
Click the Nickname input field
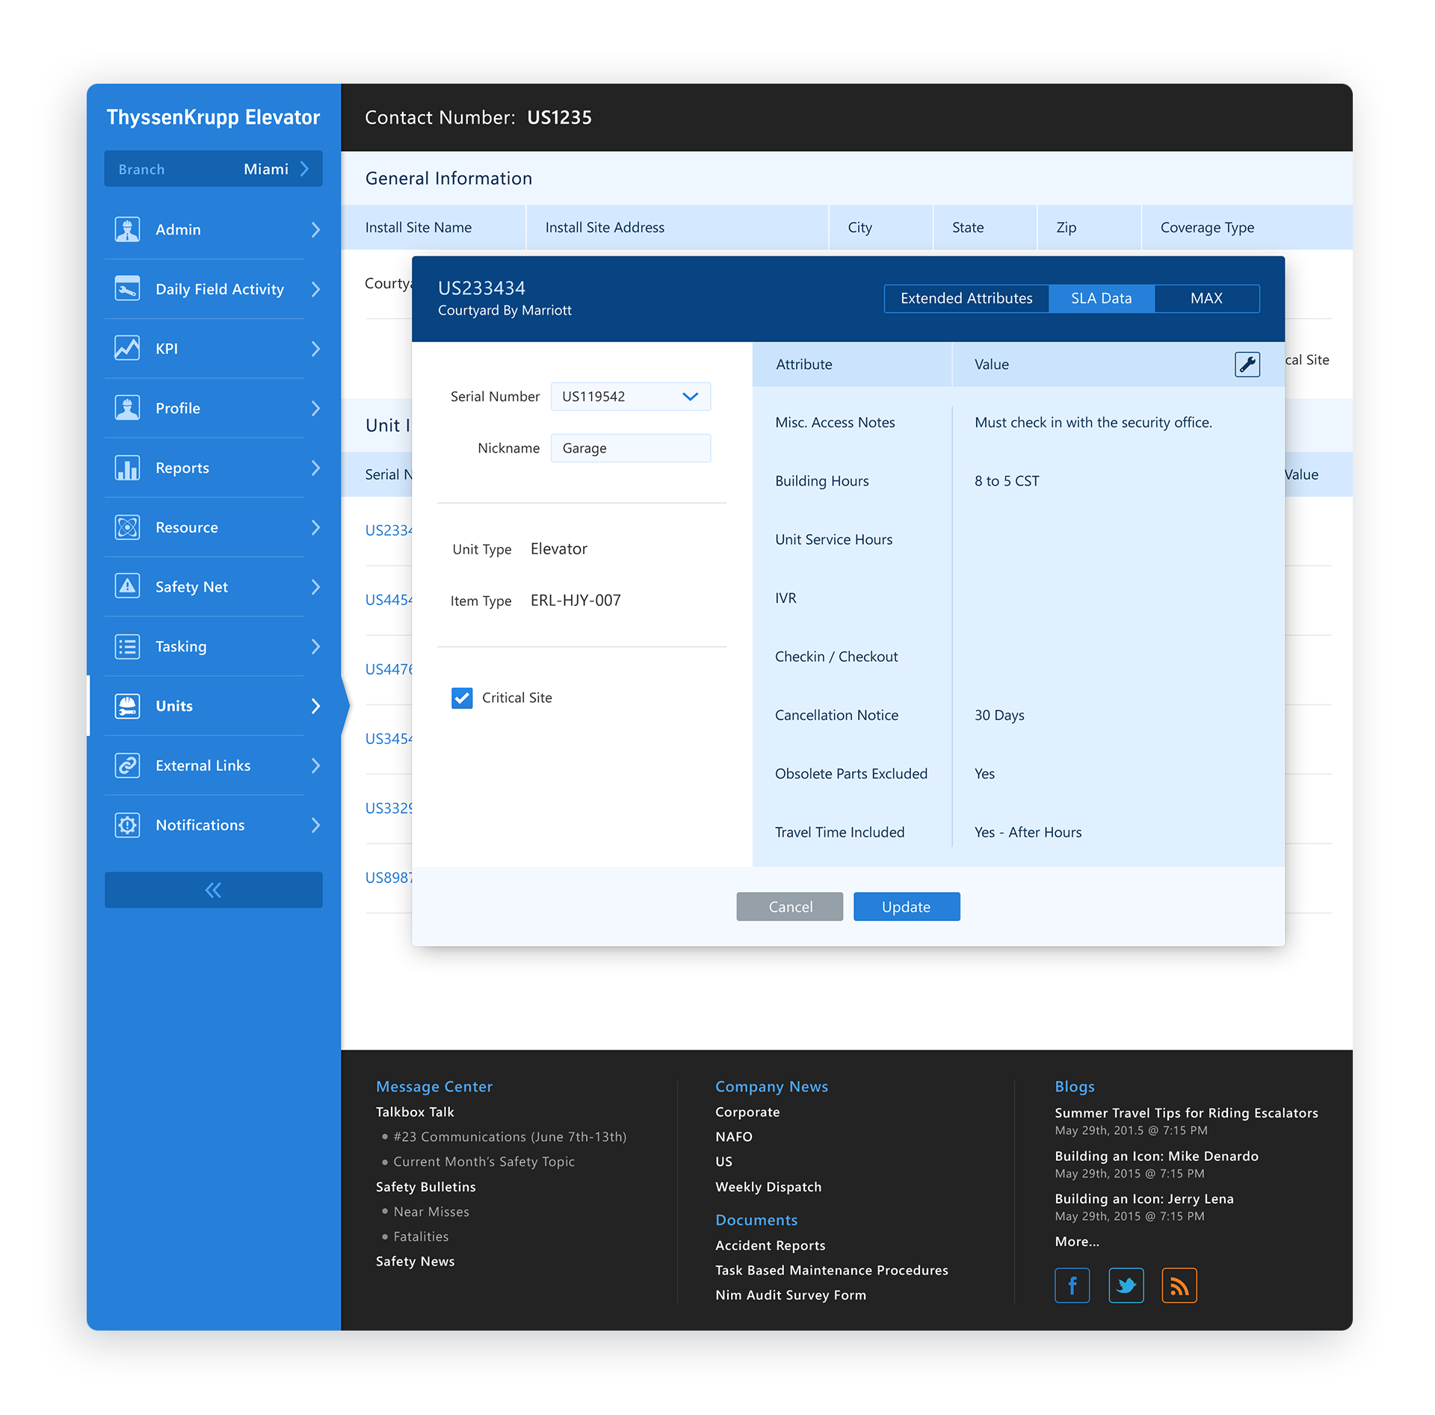(631, 448)
